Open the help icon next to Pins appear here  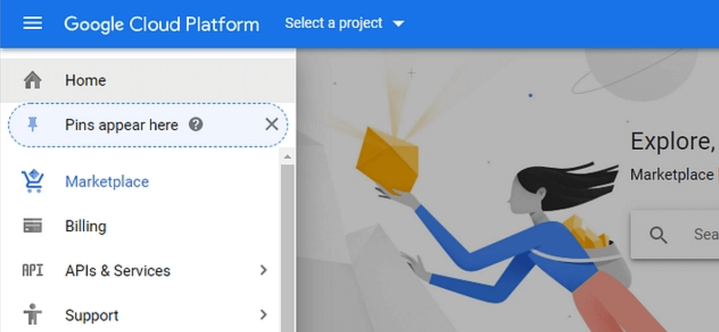tap(195, 125)
